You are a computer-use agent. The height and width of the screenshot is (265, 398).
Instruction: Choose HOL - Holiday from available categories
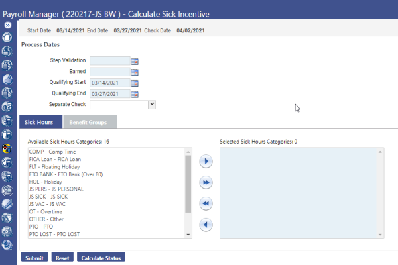[x=45, y=182]
